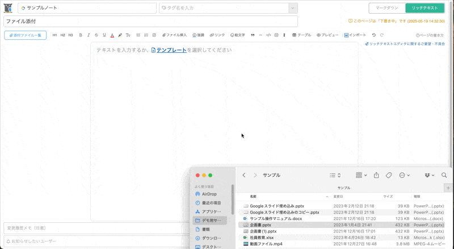Viewport: 454px width, 249px height.
Task: Click the Finder search icon
Action: (x=444, y=175)
